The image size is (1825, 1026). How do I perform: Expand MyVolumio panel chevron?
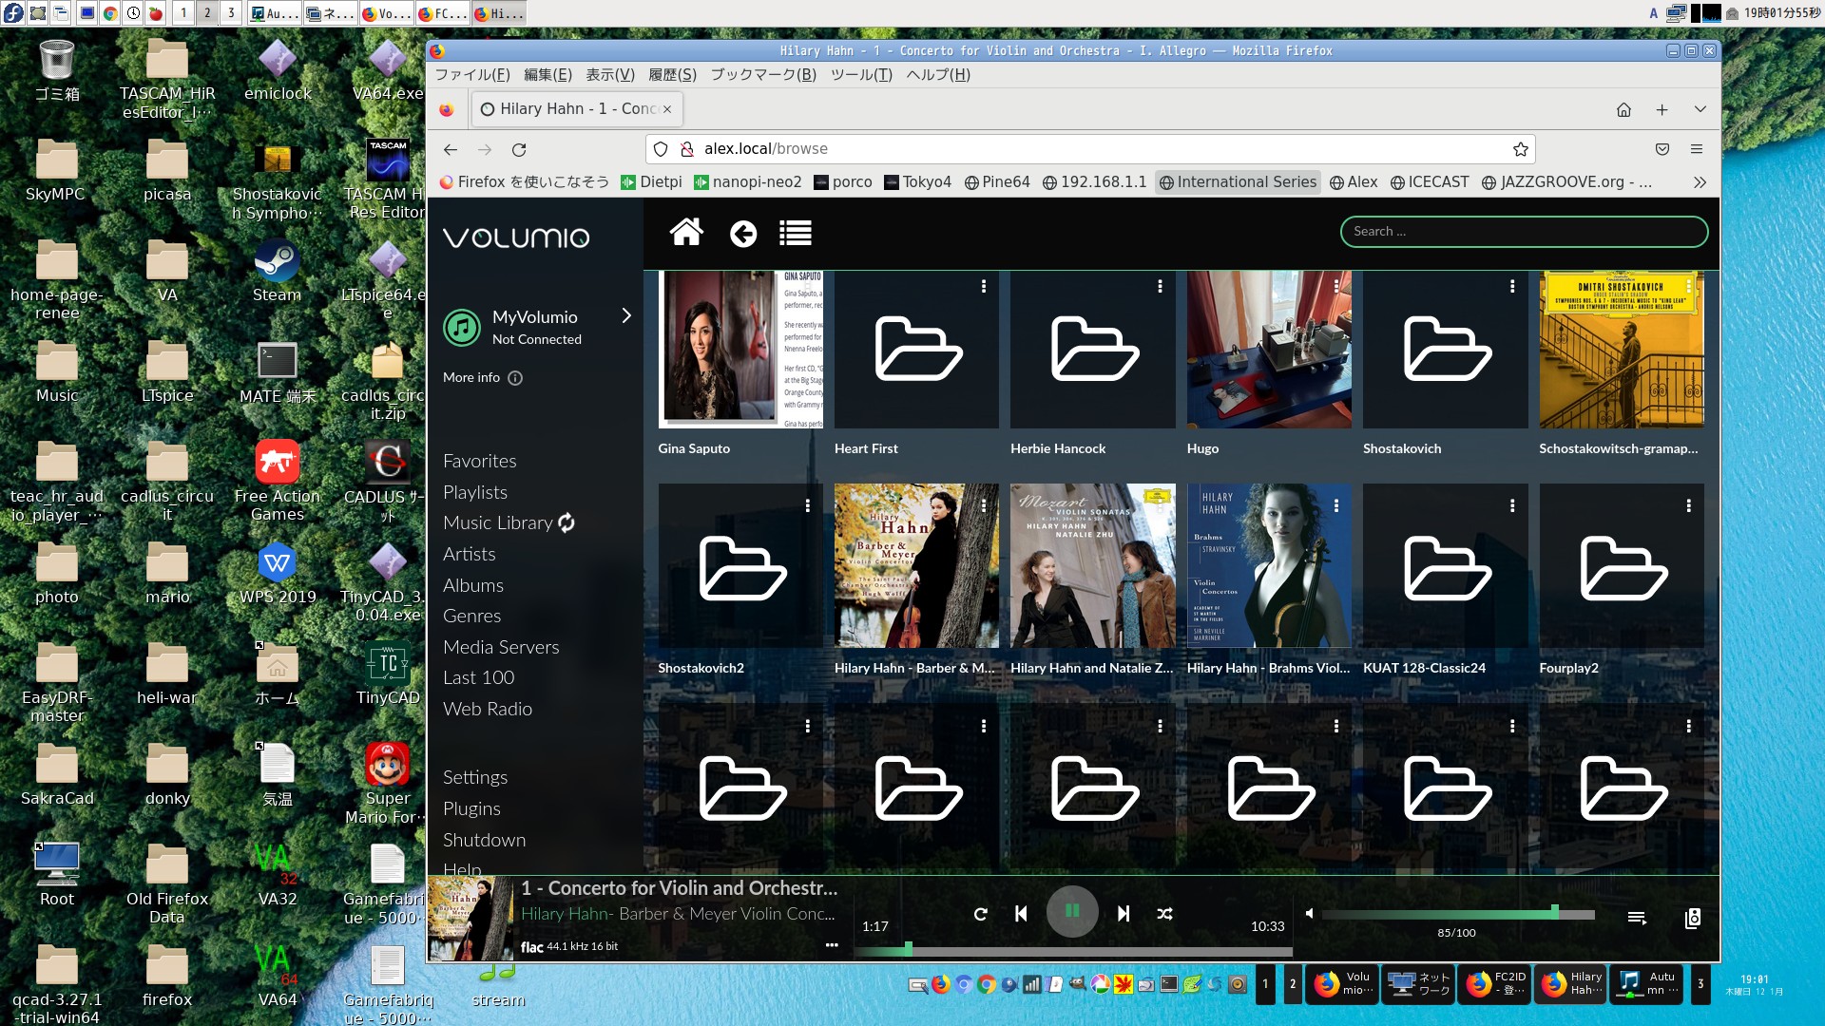(x=626, y=315)
